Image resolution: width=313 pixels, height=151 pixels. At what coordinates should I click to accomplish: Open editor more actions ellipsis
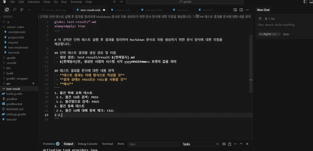click(x=247, y=10)
